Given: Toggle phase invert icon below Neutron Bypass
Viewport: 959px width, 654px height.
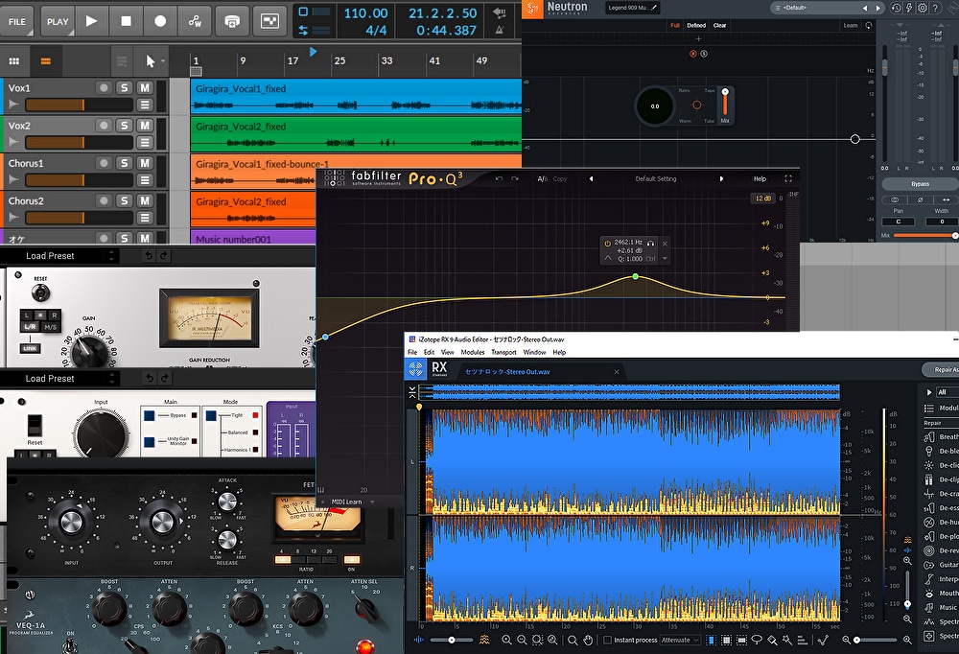Looking at the screenshot, I should click(x=920, y=200).
